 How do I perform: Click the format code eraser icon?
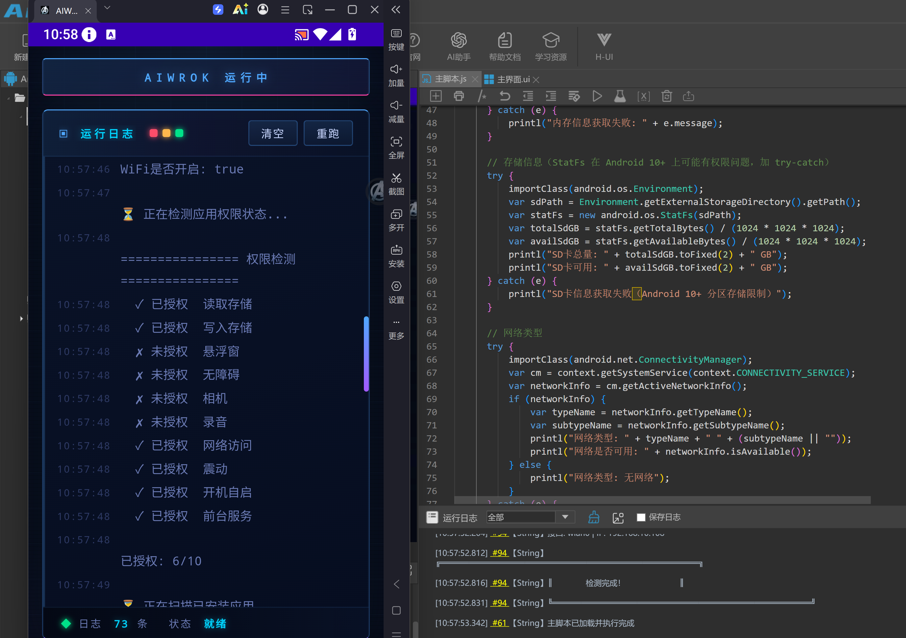(x=574, y=96)
